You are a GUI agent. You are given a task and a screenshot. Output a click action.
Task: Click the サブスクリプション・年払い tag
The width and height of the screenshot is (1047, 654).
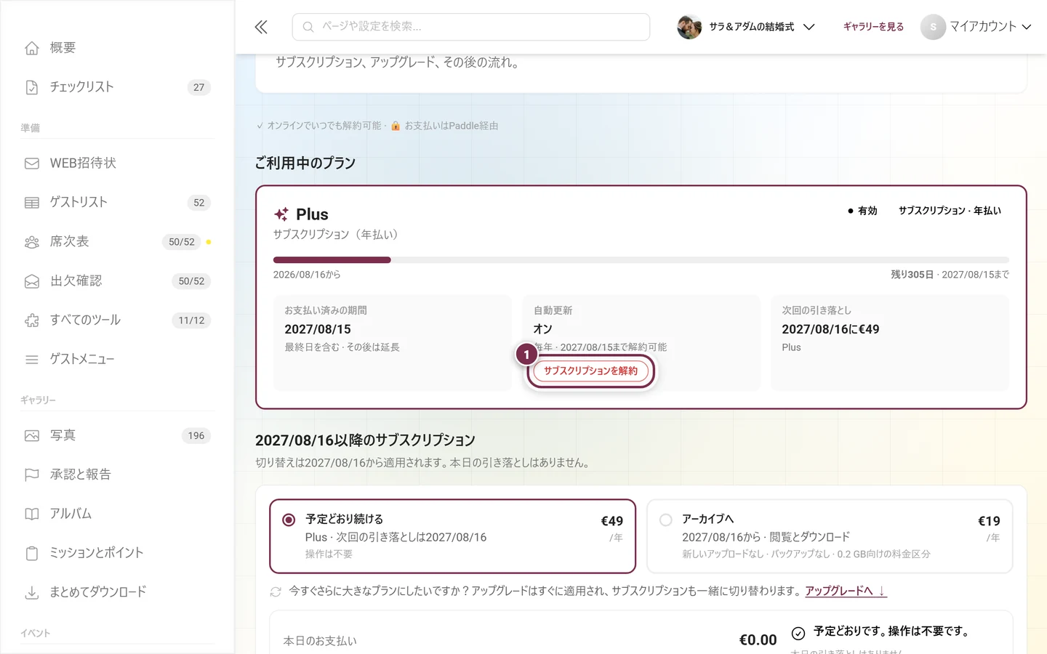click(x=950, y=211)
